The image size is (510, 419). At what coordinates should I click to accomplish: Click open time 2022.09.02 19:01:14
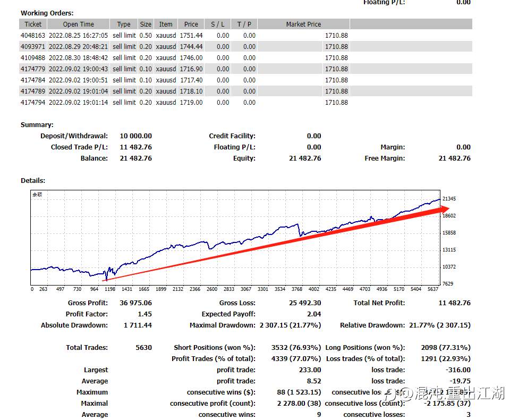pos(79,103)
